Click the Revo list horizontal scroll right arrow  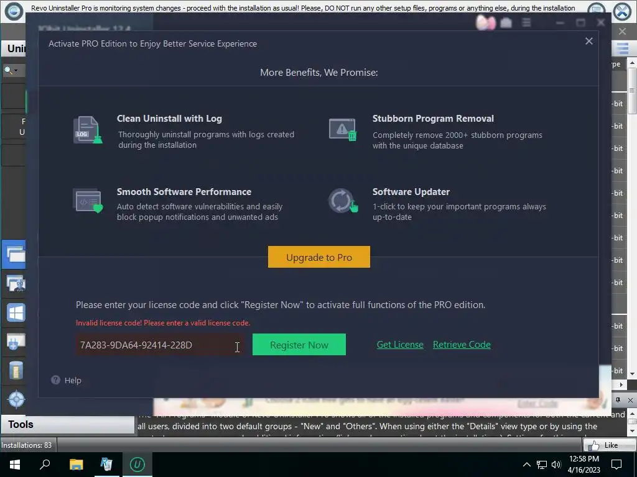tap(621, 384)
